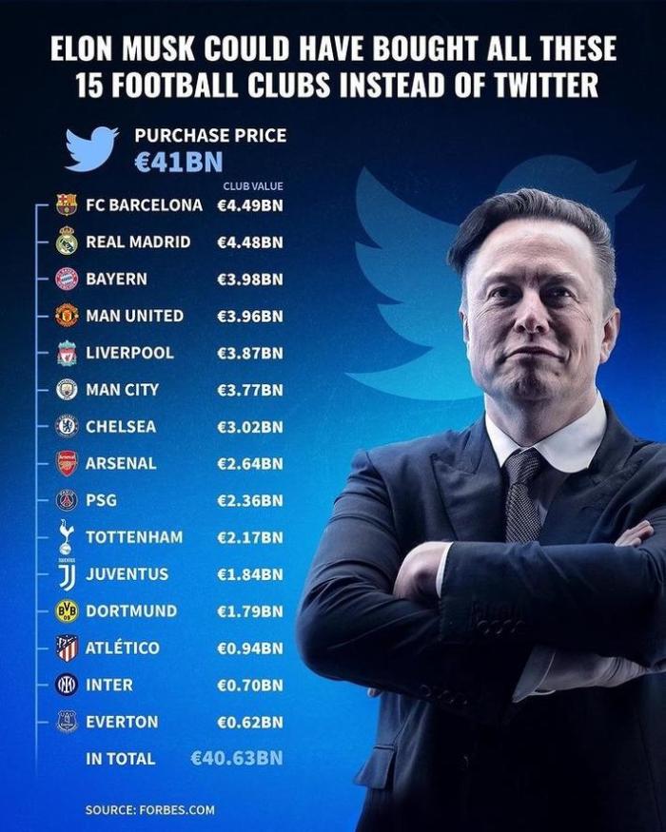Select the Everton club crest

pyautogui.click(x=66, y=722)
